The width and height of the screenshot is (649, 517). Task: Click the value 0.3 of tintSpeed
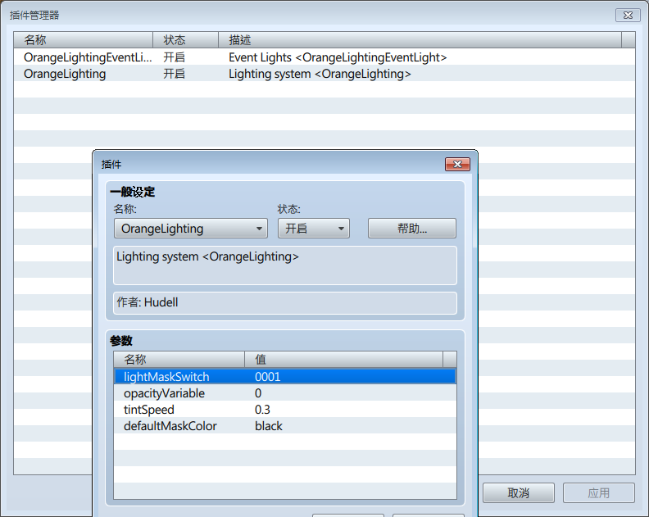262,410
